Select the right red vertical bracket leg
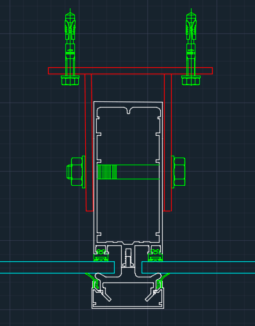The image size is (255, 326). [168, 143]
